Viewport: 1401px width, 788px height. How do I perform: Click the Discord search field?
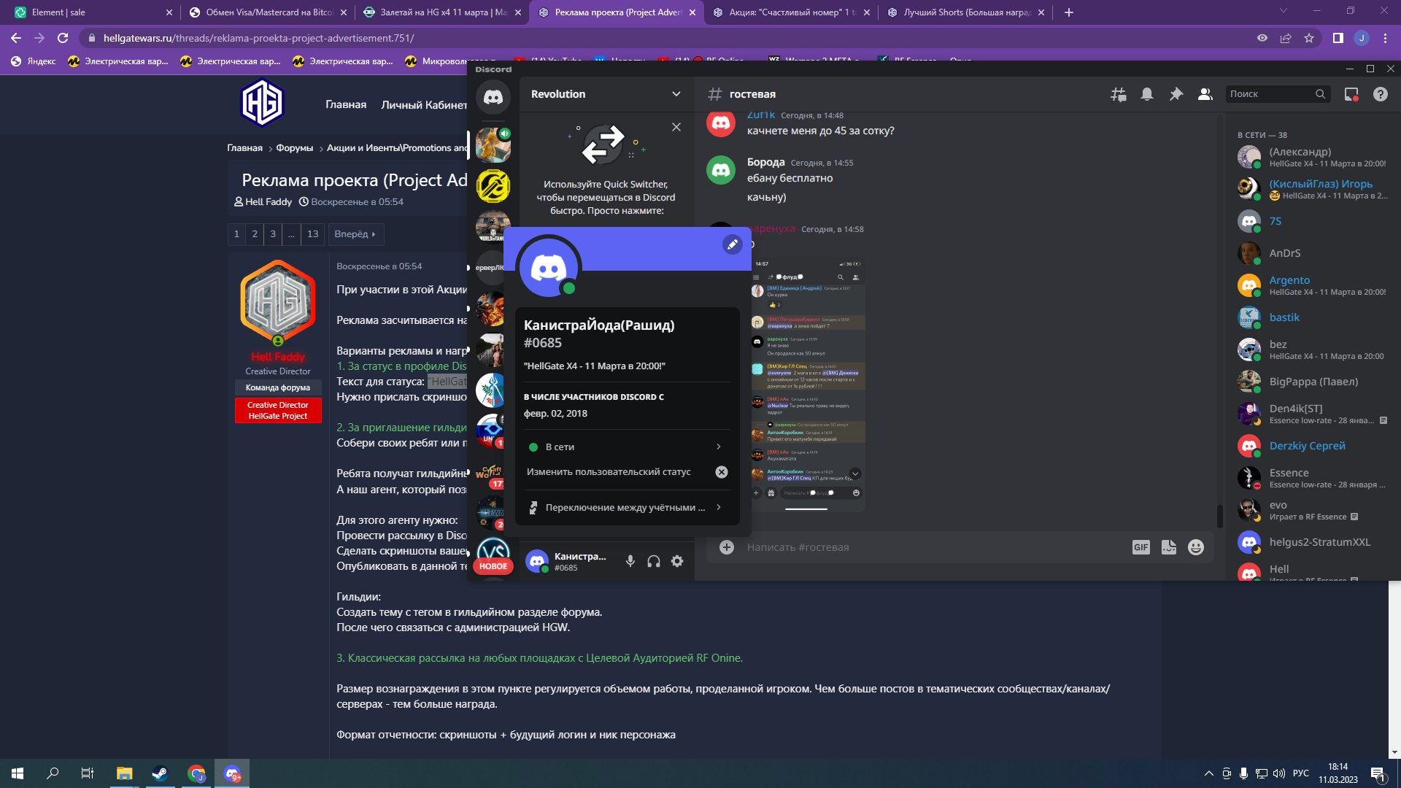pyautogui.click(x=1278, y=94)
